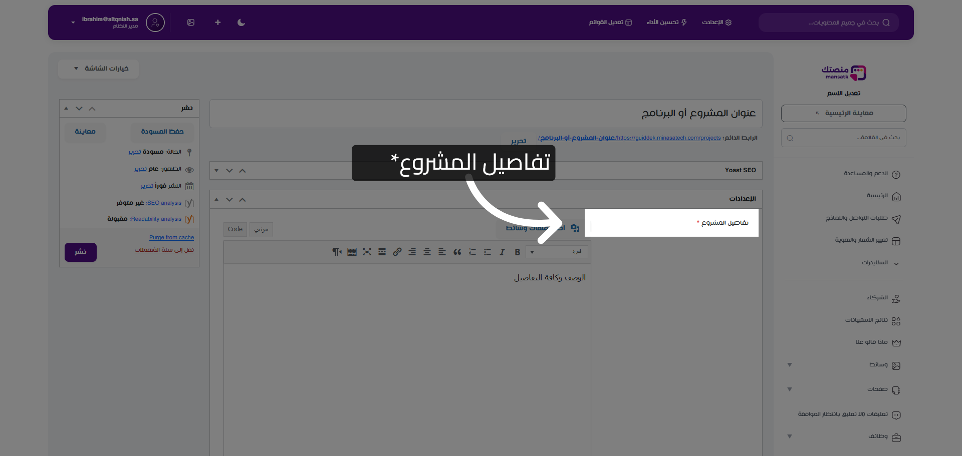Viewport: 962px width, 456px height.
Task: Open تعديل القوائم from the top bar
Action: coord(610,23)
